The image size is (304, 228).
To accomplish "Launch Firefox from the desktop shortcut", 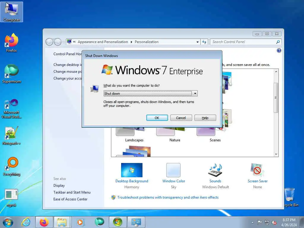I will coord(12,43).
